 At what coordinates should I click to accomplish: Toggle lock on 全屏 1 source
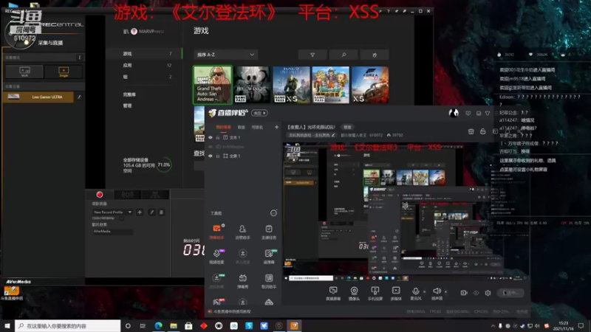coord(218,156)
